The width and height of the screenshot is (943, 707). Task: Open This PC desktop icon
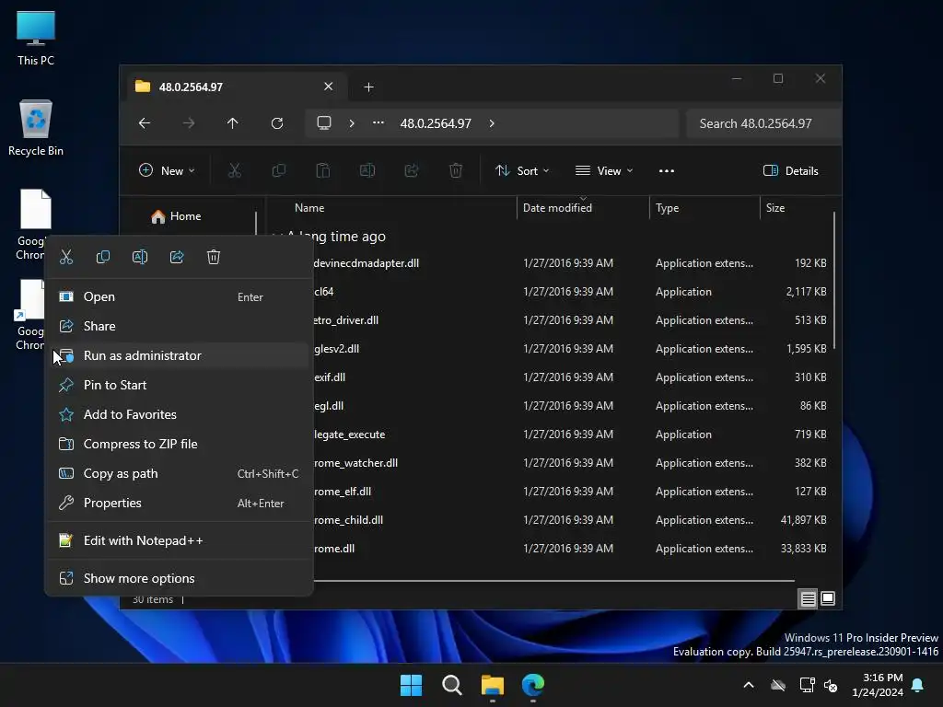tap(36, 38)
